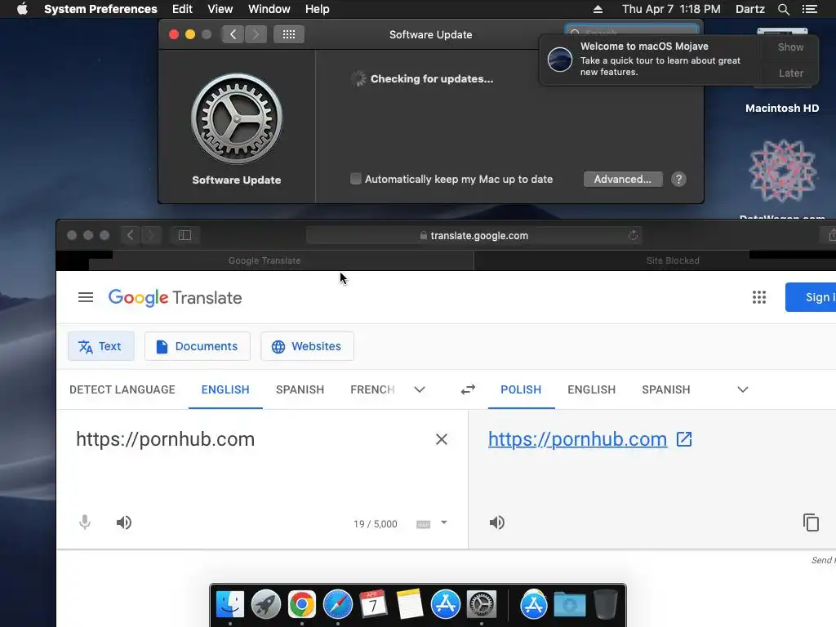Select FRENCH as source language
The image size is (836, 627).
click(372, 389)
